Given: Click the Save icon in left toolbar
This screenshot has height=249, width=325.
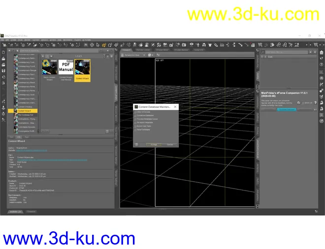Looking at the screenshot, I should coord(3,70).
